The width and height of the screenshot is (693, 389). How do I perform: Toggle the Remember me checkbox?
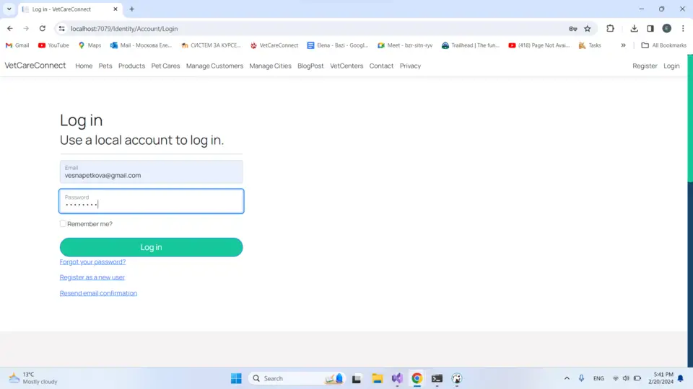point(63,224)
